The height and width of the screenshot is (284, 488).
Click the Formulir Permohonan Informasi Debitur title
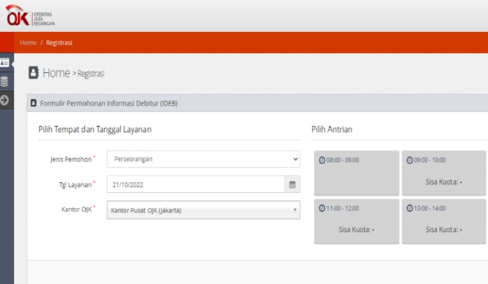coord(108,103)
